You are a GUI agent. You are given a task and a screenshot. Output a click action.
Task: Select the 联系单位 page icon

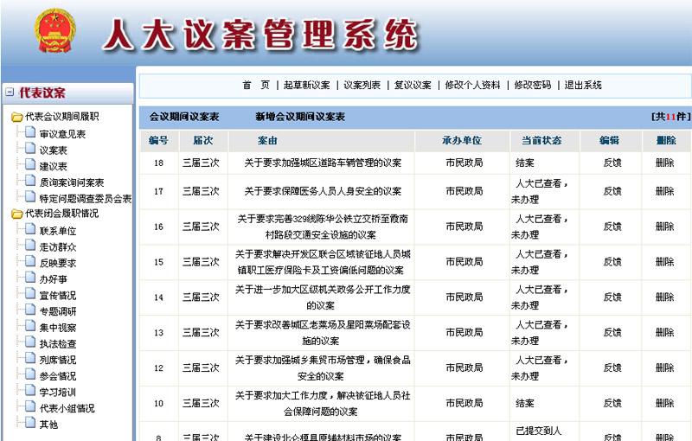point(31,231)
